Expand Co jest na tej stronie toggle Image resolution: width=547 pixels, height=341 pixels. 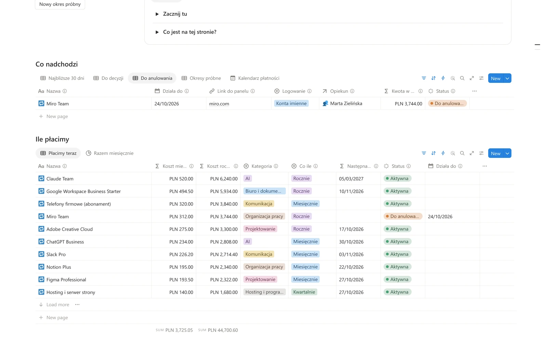[157, 32]
